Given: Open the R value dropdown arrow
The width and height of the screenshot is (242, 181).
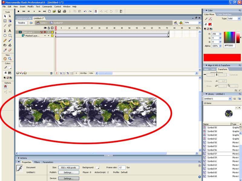Looking at the screenshot, I should tap(221, 34).
